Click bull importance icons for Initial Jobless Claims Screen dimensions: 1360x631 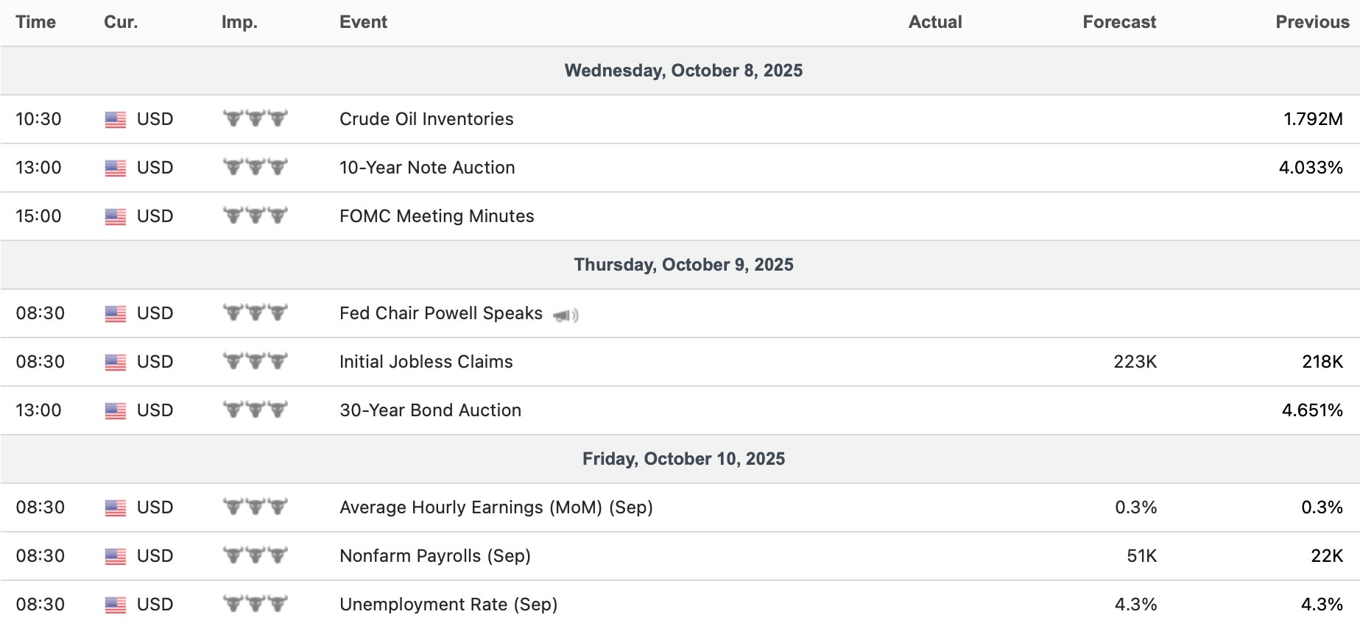(255, 361)
